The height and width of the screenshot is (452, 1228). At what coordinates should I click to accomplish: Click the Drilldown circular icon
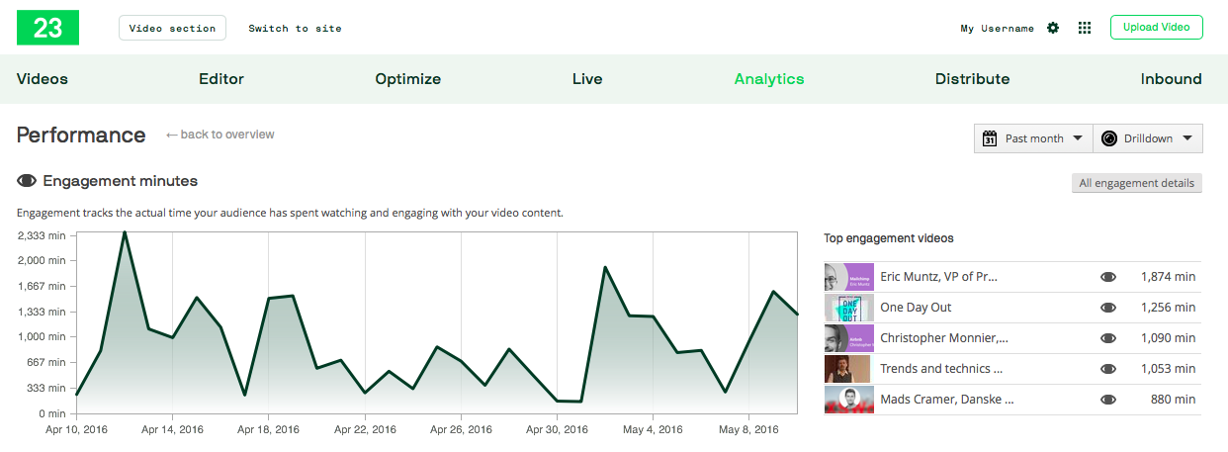click(x=1109, y=138)
